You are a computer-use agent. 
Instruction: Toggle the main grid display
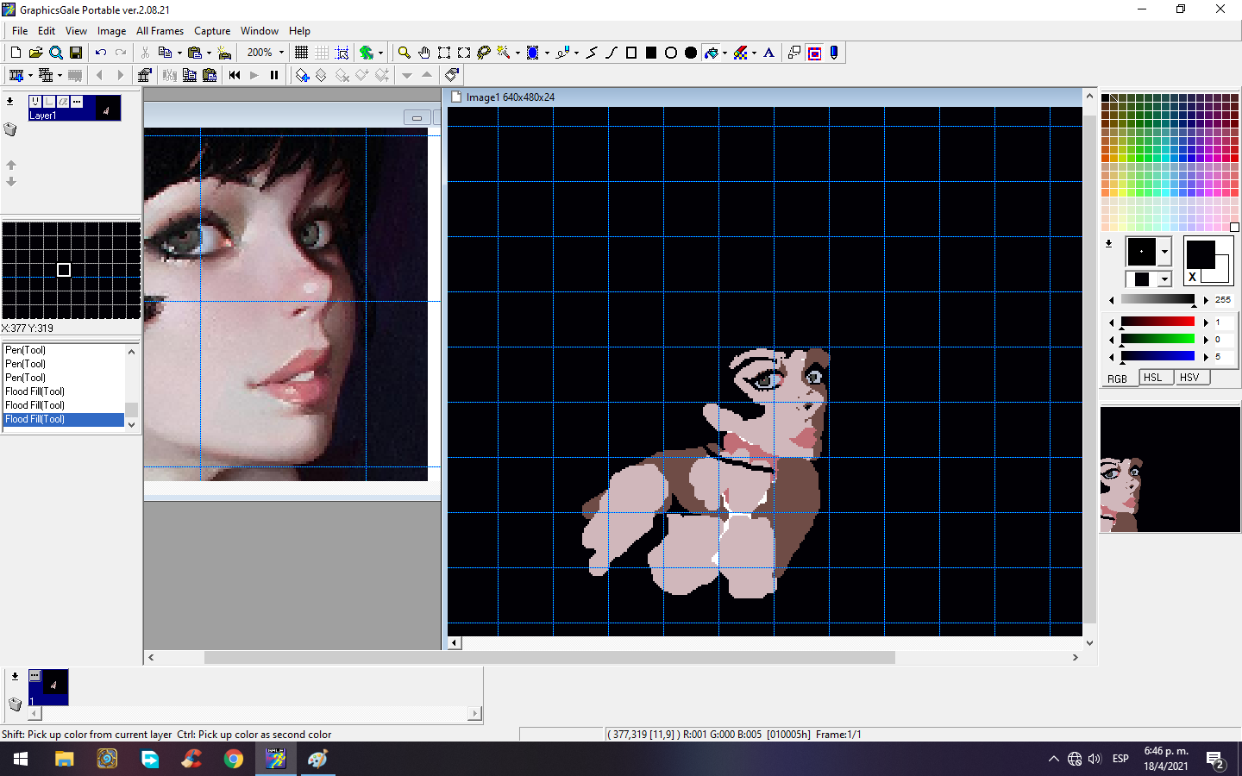coord(301,53)
